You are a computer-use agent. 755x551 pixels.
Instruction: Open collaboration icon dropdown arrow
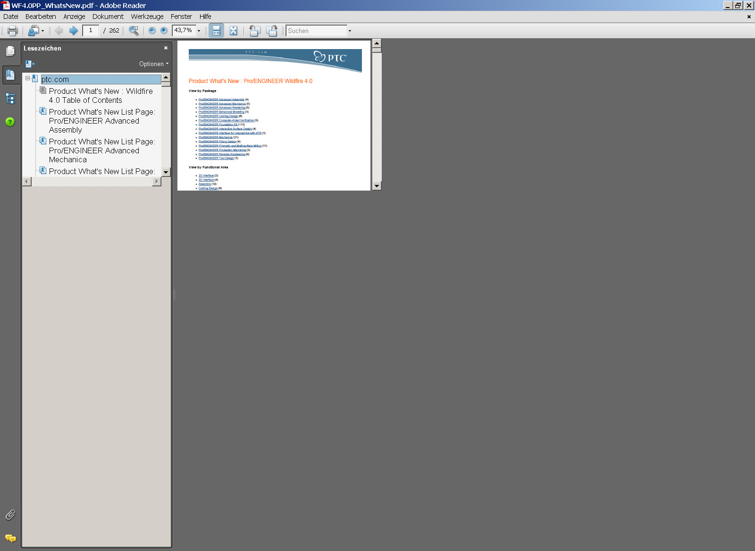(42, 31)
